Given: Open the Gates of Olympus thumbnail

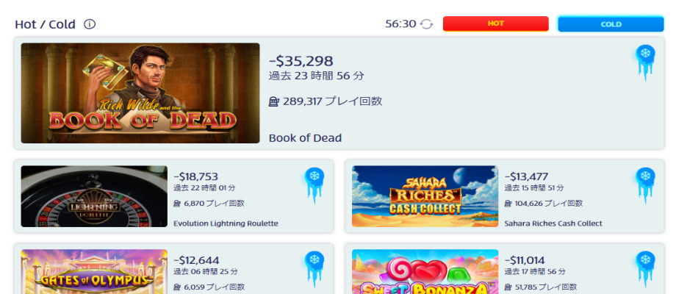Looking at the screenshot, I should [x=94, y=272].
